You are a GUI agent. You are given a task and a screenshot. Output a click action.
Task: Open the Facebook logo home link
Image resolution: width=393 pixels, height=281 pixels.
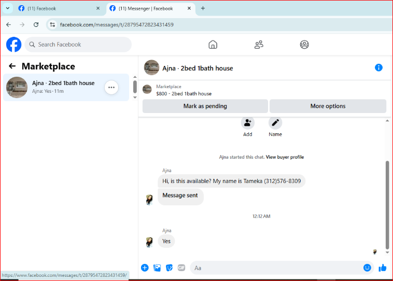pos(14,45)
